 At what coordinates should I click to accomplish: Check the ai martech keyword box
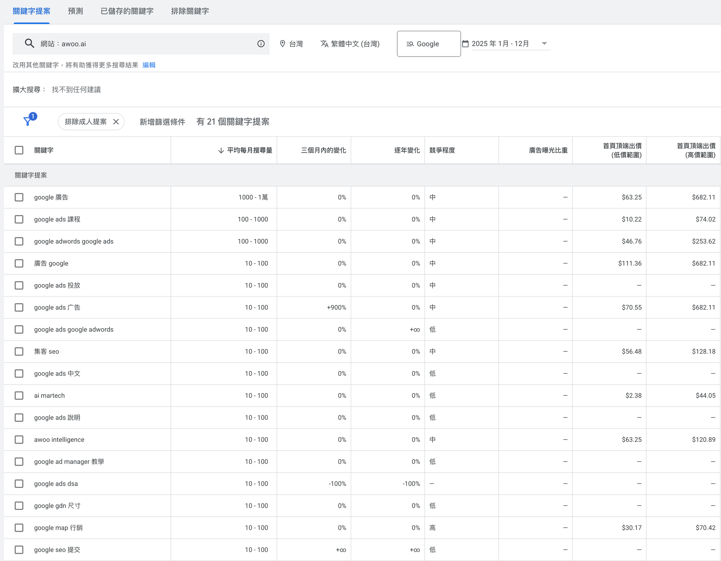click(x=19, y=395)
